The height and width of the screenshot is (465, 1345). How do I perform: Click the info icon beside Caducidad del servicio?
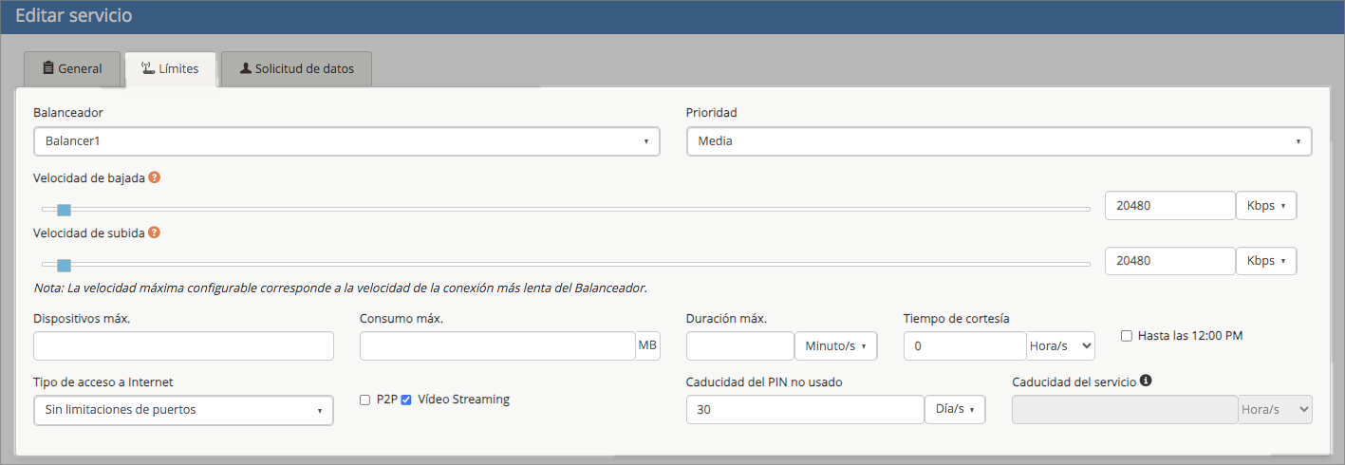click(x=1146, y=381)
